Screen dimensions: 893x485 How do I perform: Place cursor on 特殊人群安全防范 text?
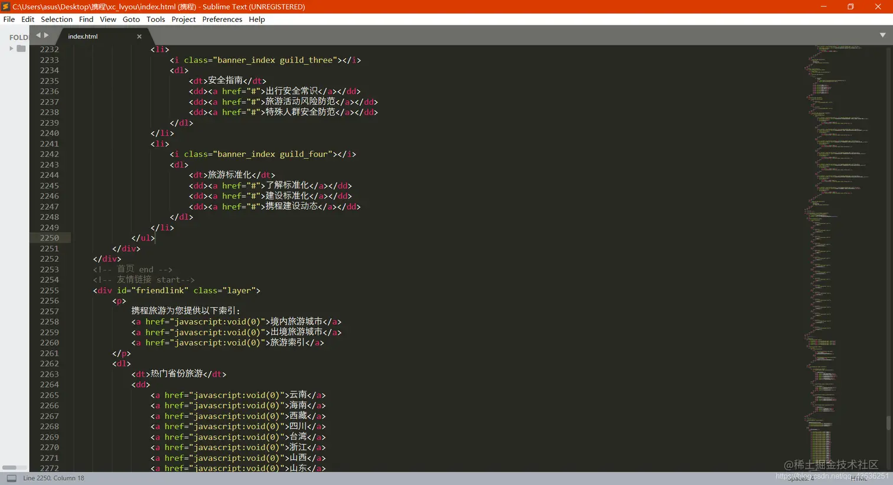click(301, 112)
